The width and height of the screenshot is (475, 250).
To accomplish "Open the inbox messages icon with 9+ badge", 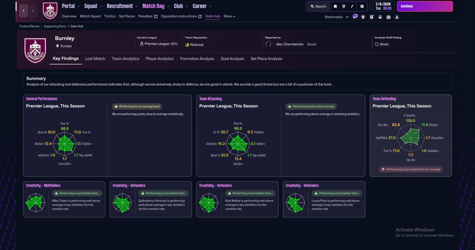I will tap(355, 16).
